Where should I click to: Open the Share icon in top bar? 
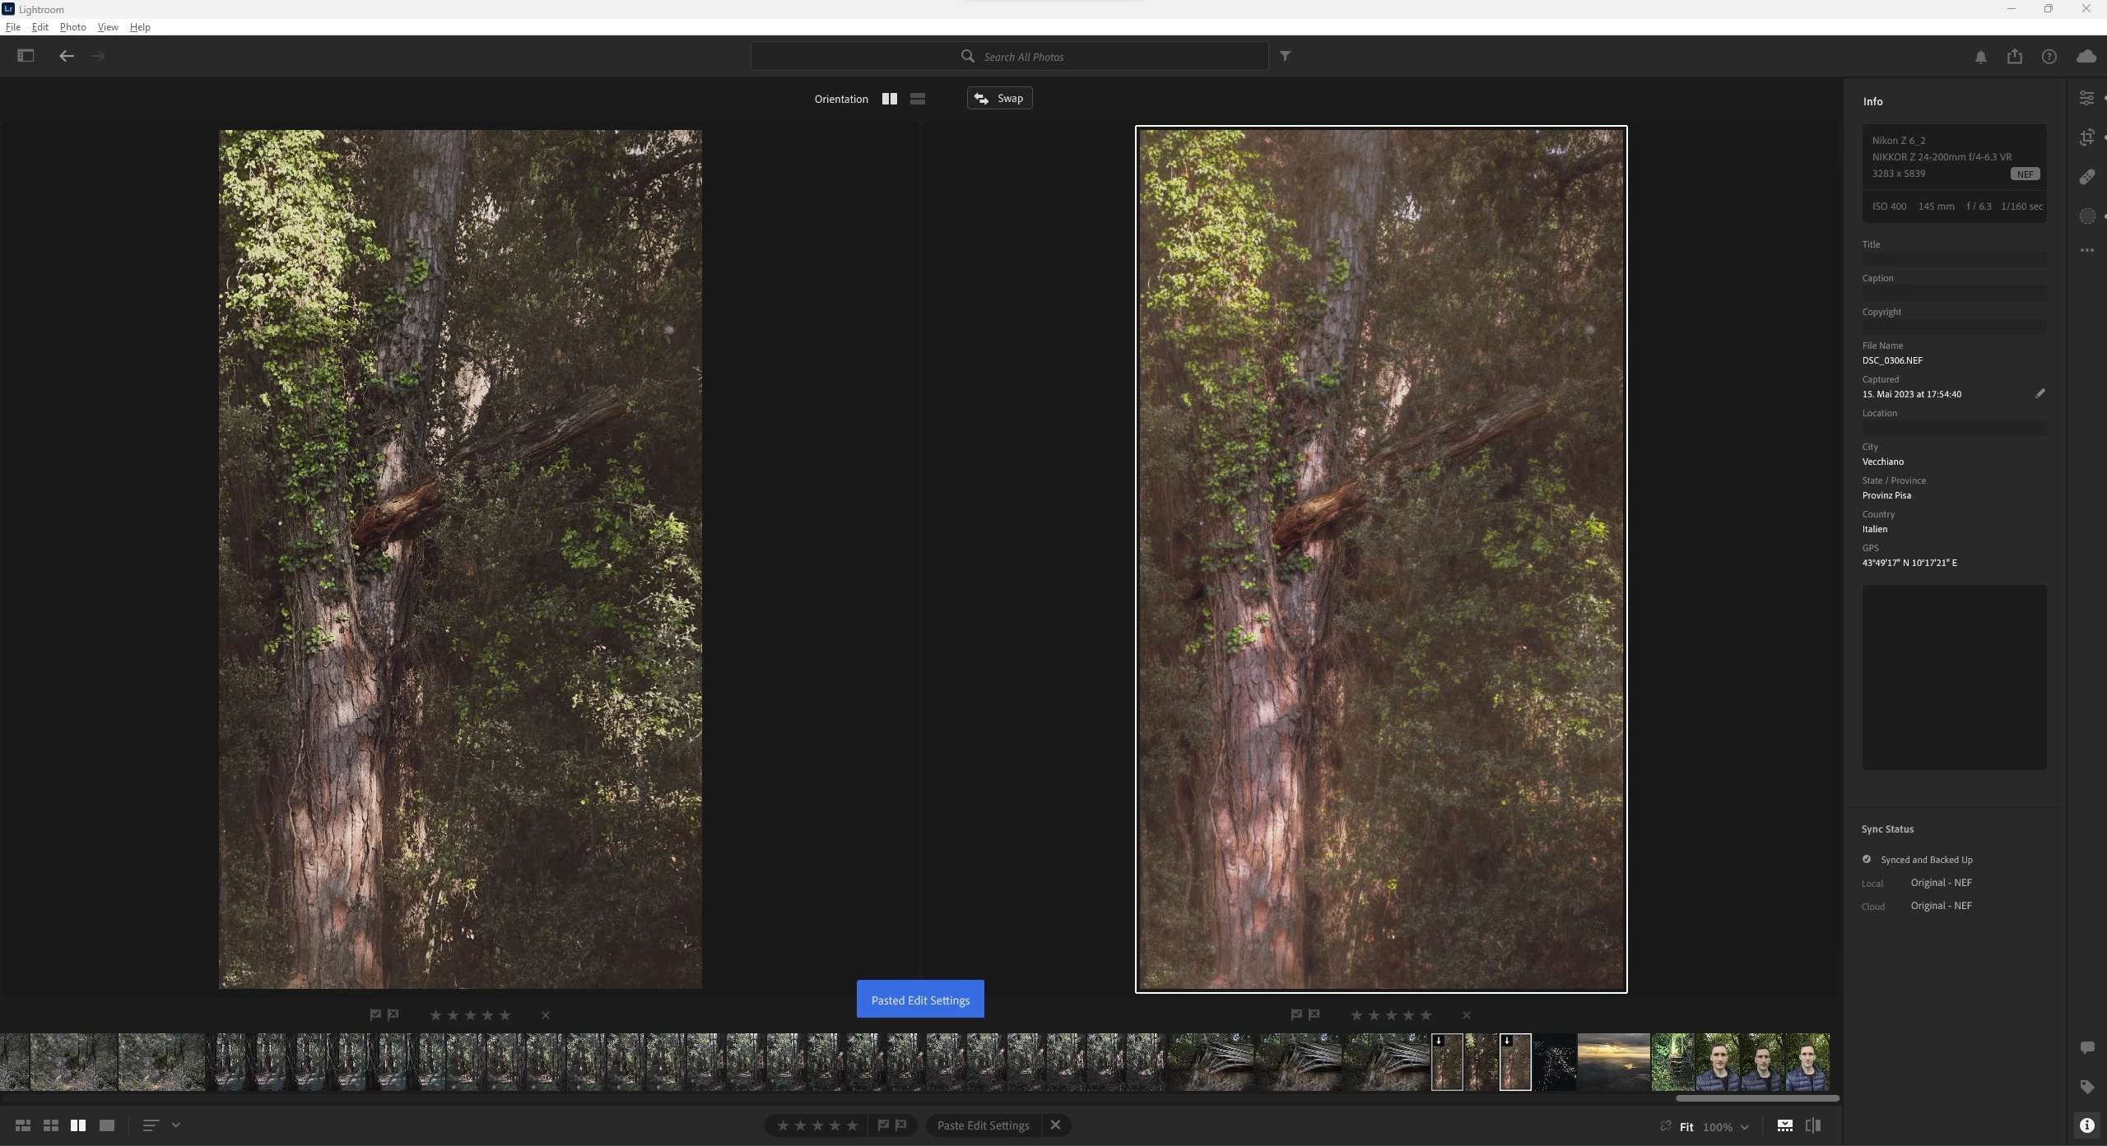tap(2014, 57)
